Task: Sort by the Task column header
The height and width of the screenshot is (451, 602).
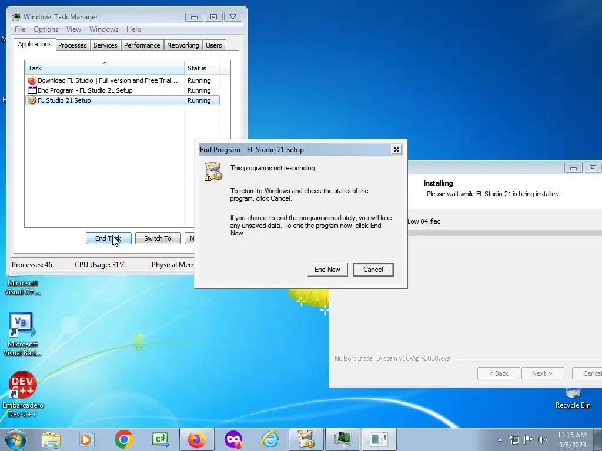Action: 105,68
